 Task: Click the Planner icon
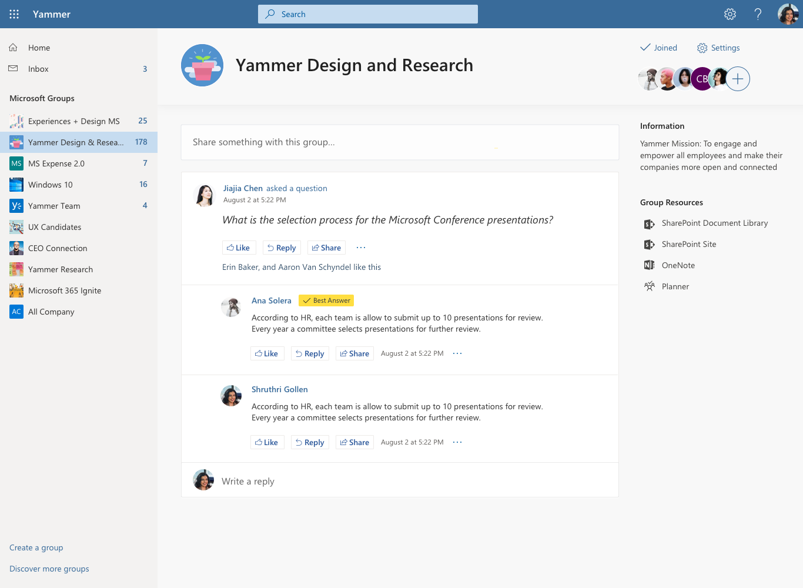649,286
